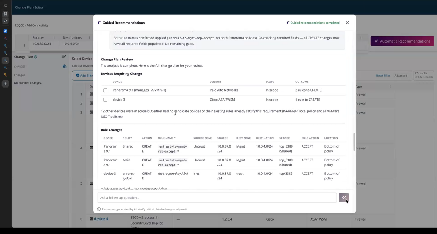Viewport: 437px width, 234px height.
Task: Click the LOCATION column header
Action: pyautogui.click(x=331, y=138)
